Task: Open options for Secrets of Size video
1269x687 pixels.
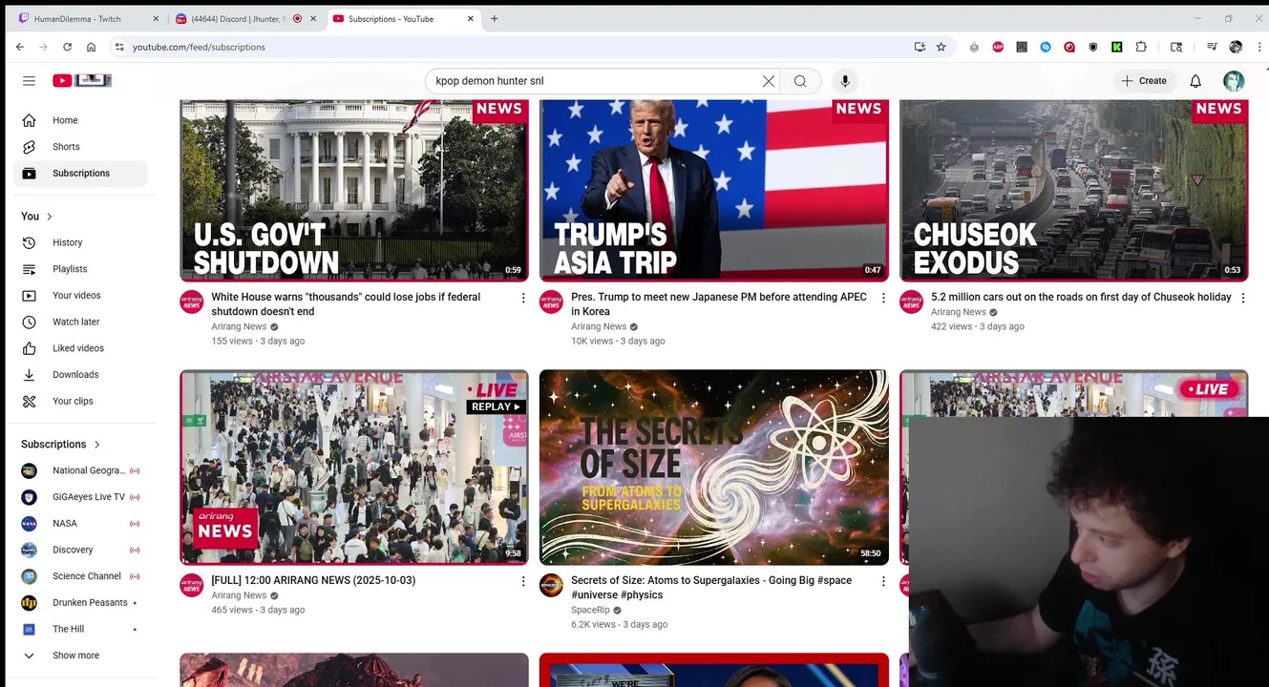Action: (x=883, y=581)
